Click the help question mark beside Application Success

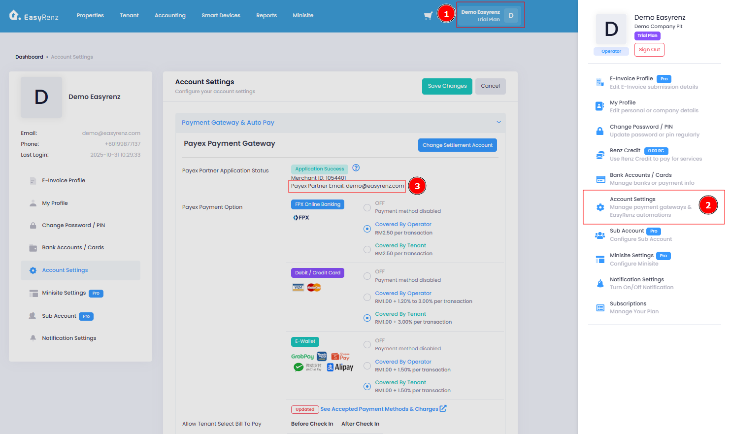pos(356,168)
